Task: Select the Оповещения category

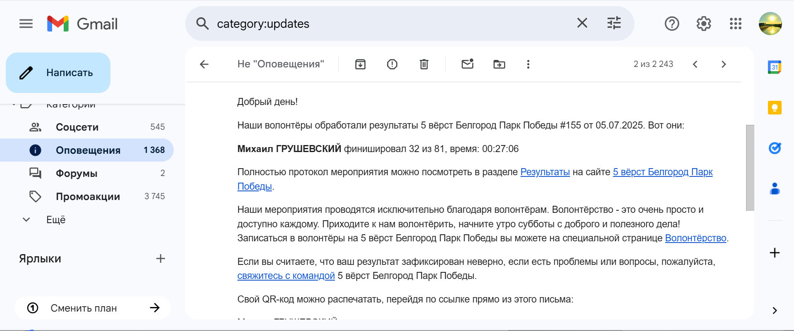Action: (x=87, y=150)
